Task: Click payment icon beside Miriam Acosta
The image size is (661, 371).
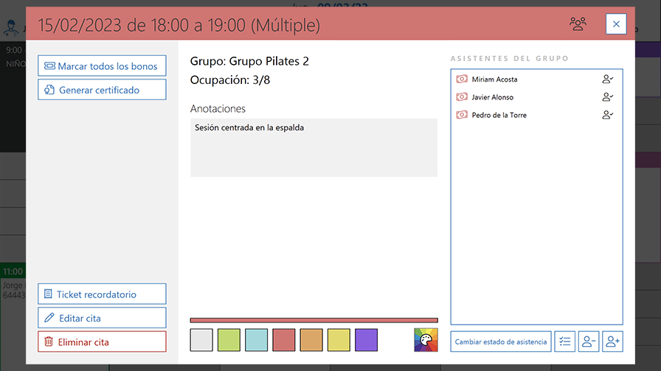Action: point(462,79)
